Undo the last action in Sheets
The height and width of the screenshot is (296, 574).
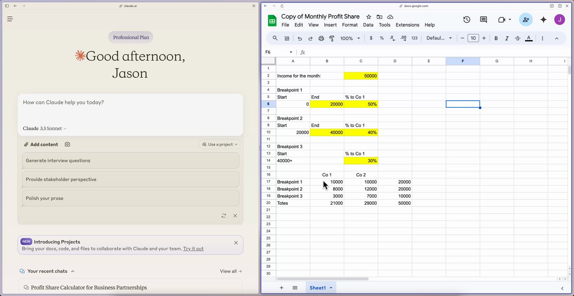point(300,38)
